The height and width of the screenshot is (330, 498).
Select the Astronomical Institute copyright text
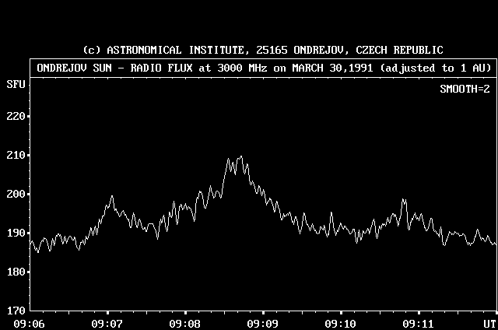coord(263,50)
